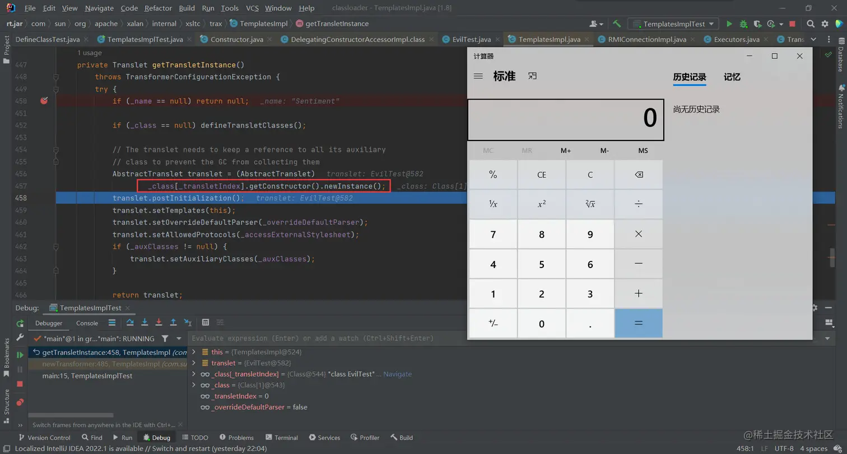
Task: Open Search Everywhere magnifier icon
Action: [811, 24]
